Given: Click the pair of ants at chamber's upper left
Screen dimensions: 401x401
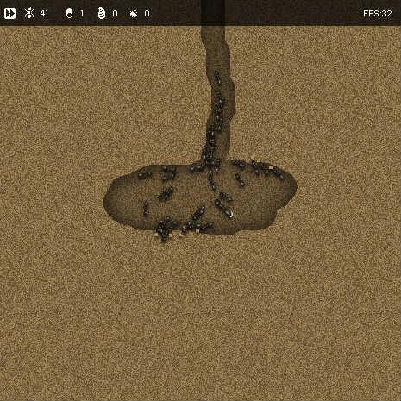Looking at the screenshot, I should pos(168,172).
